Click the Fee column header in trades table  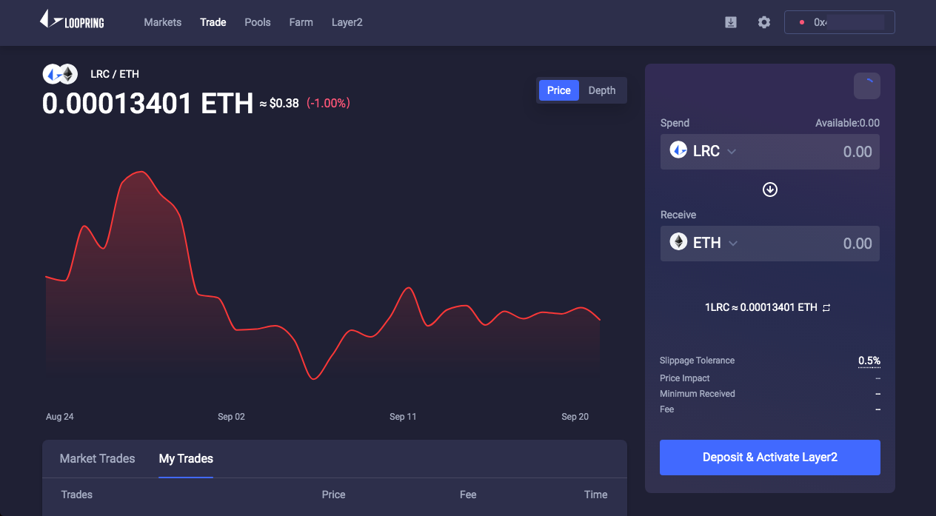pyautogui.click(x=468, y=495)
